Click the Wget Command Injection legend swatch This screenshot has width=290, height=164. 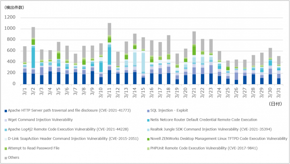click(x=6, y=120)
